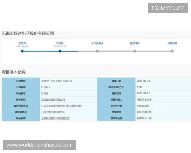Select the company full name value in table
This screenshot has height=153, width=191.
click(x=57, y=81)
